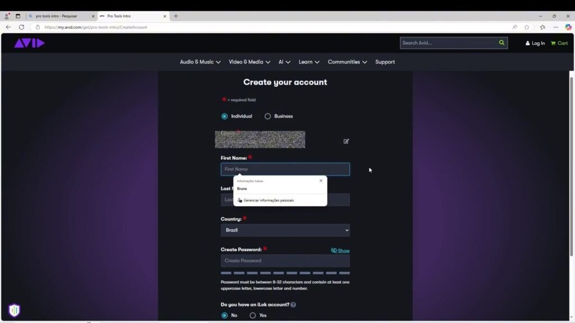
Task: Reload the page
Action: coord(22,27)
